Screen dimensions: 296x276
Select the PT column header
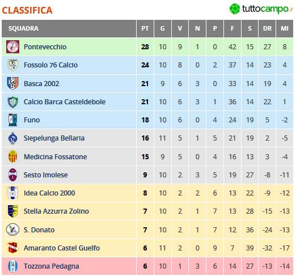pyautogui.click(x=145, y=28)
